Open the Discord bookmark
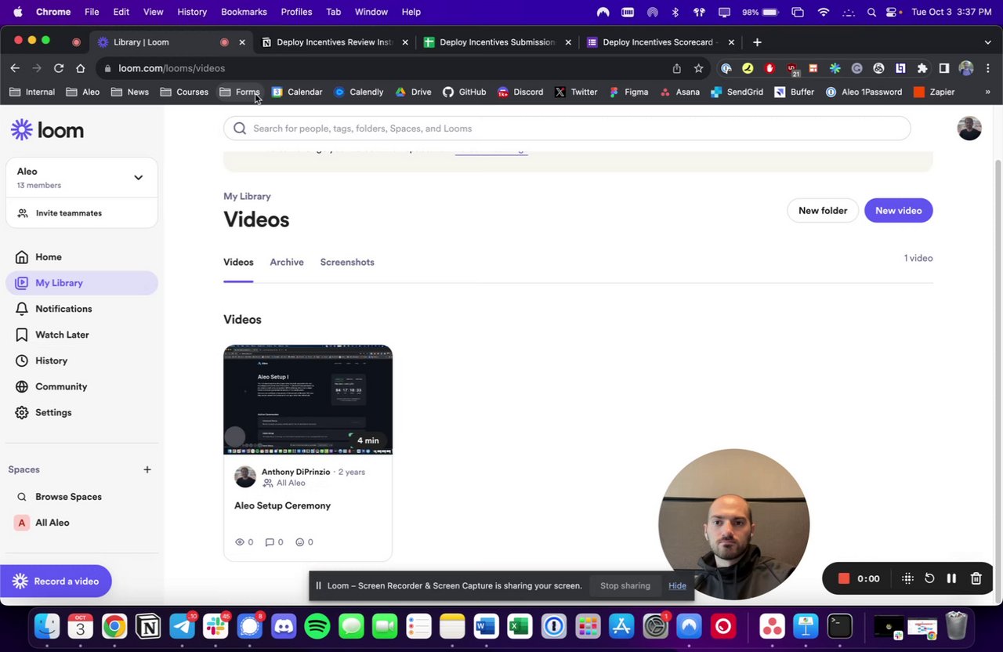 pos(520,92)
